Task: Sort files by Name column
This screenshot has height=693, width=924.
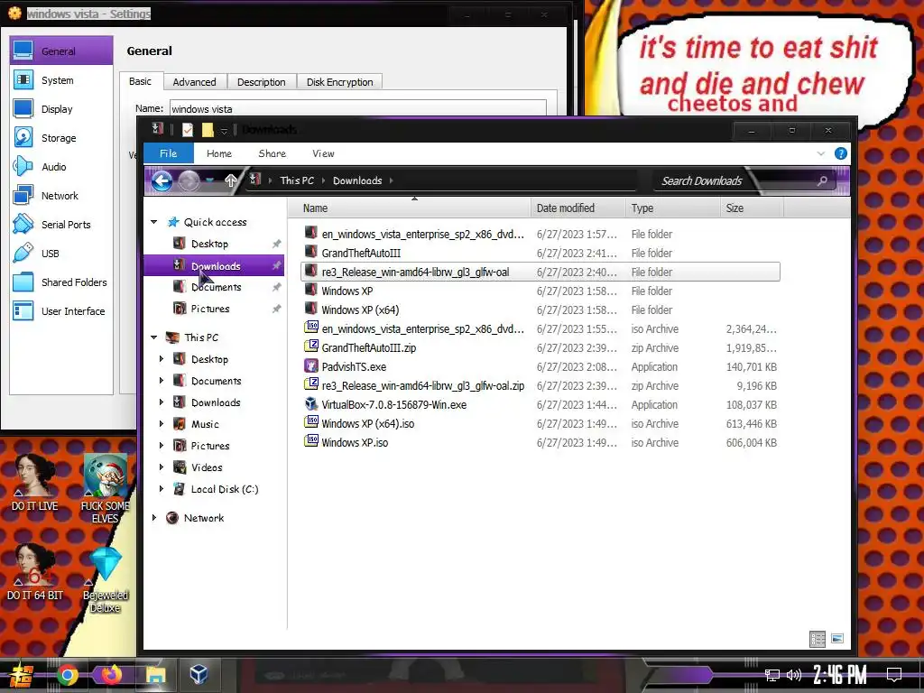Action: point(410,208)
